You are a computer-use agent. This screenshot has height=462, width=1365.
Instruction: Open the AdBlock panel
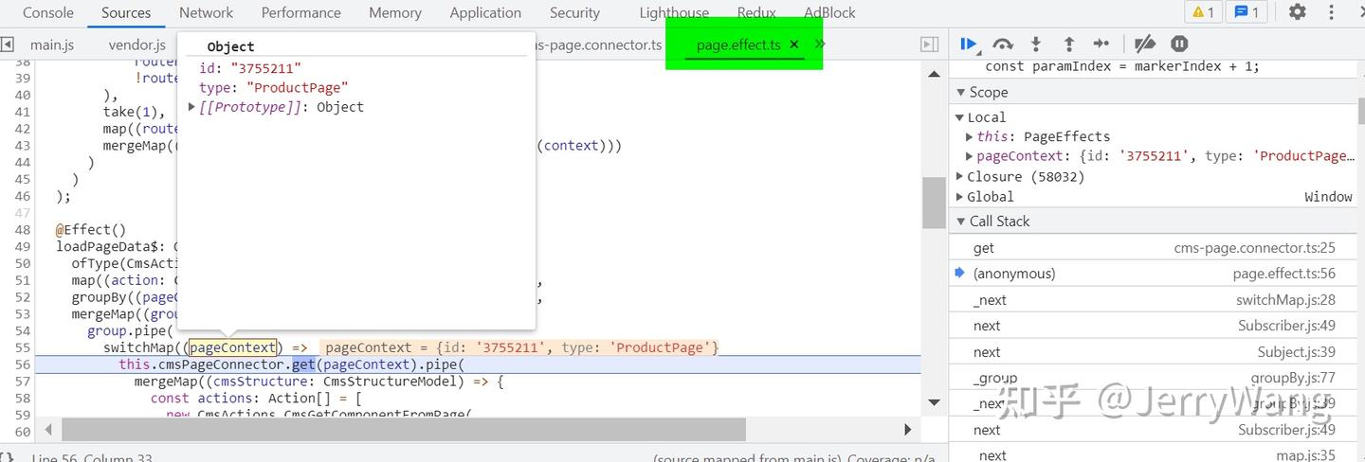(x=829, y=12)
